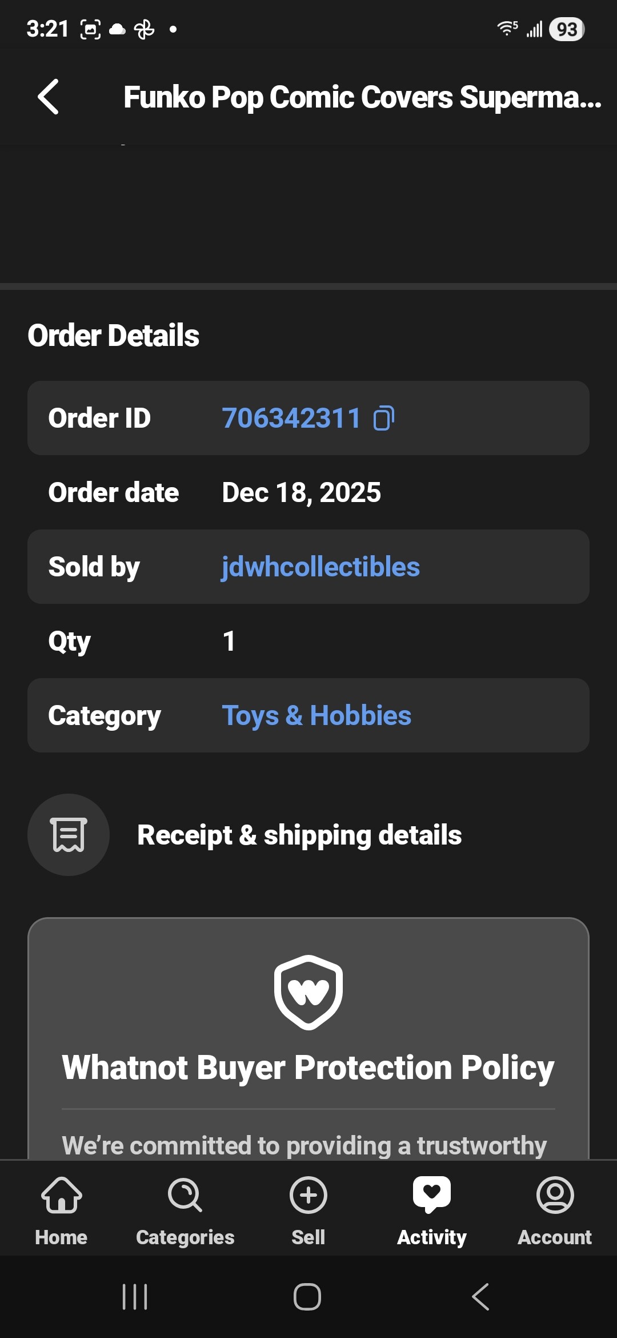Tap the Order date row
The image size is (617, 1338).
pyautogui.click(x=308, y=492)
